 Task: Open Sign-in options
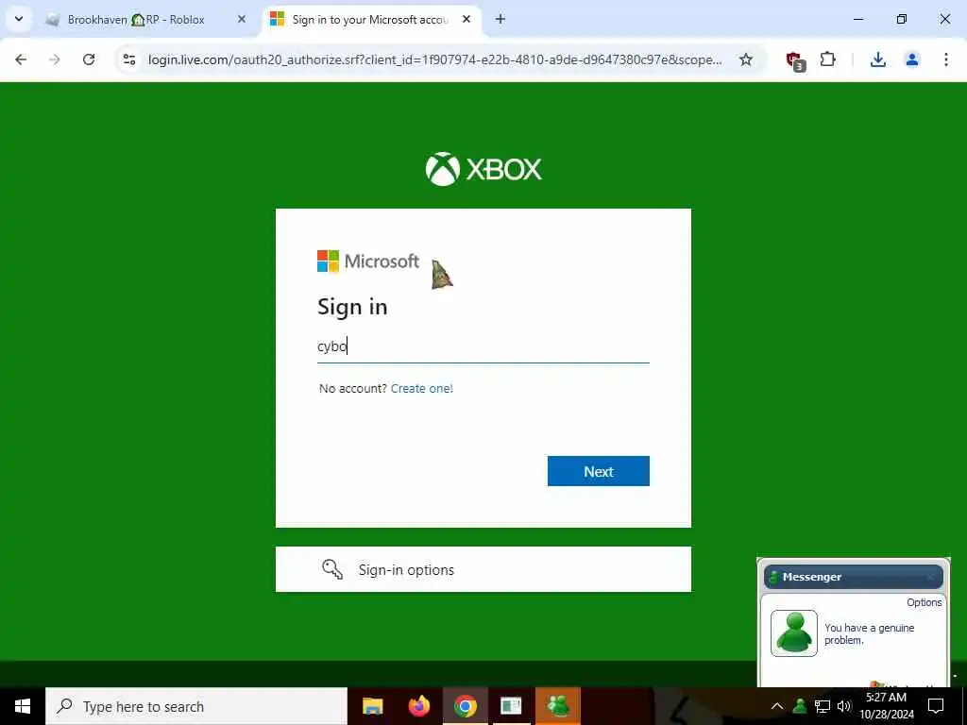[x=483, y=569]
